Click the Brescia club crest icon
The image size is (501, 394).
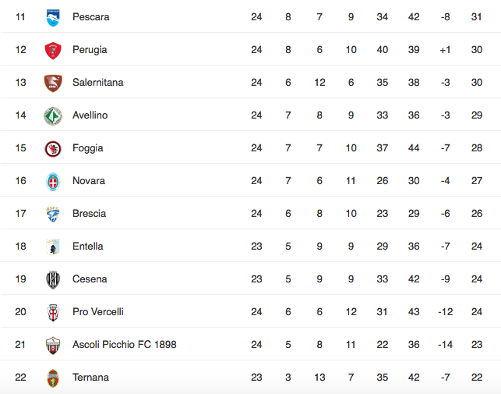[53, 214]
